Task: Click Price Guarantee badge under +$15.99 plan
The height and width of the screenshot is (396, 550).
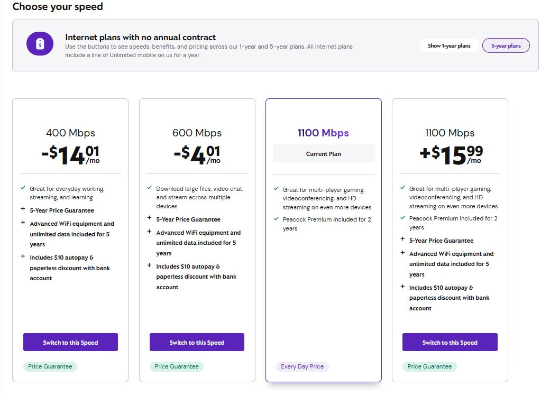Action: 429,366
